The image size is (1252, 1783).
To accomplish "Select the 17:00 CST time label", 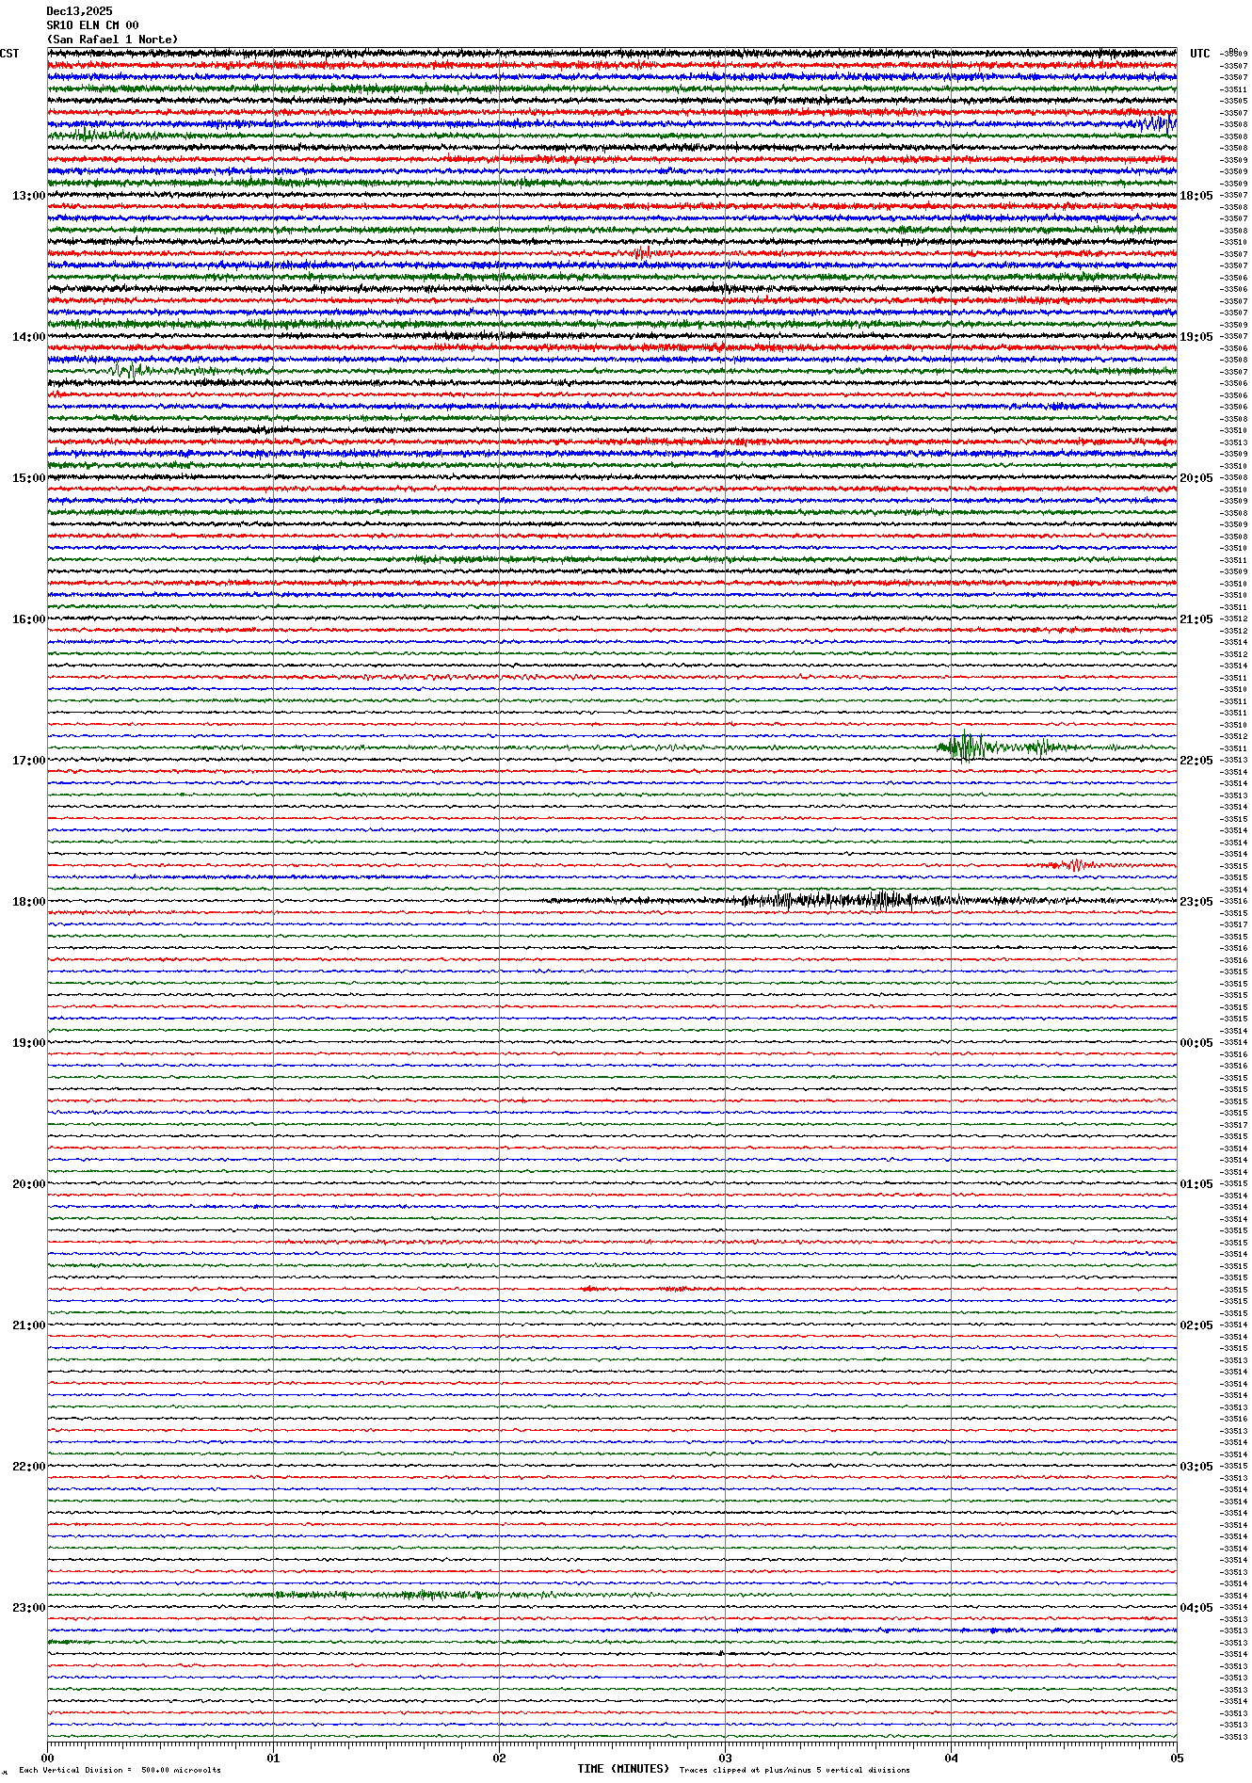I will (x=28, y=761).
